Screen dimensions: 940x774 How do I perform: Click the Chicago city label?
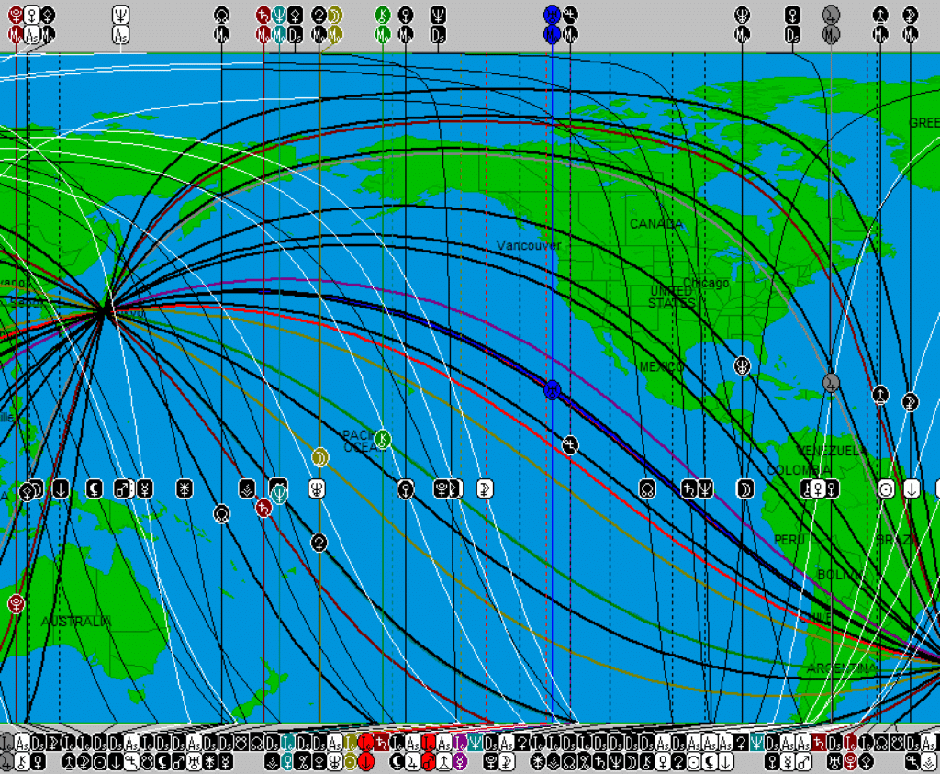click(706, 284)
